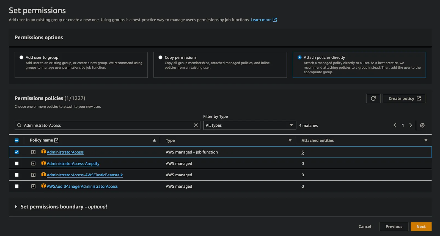
Task: Click page number 1
Action: (403, 125)
